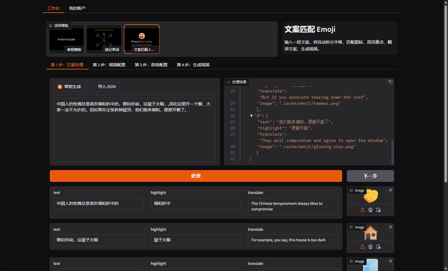448x271 pixels.
Task: Click the JSON result panel's vertical scrollbar
Action: click(392, 152)
